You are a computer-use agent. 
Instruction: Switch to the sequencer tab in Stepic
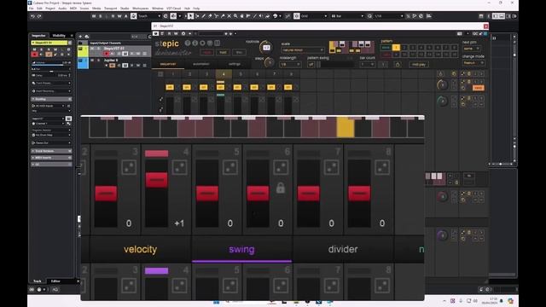pyautogui.click(x=168, y=64)
